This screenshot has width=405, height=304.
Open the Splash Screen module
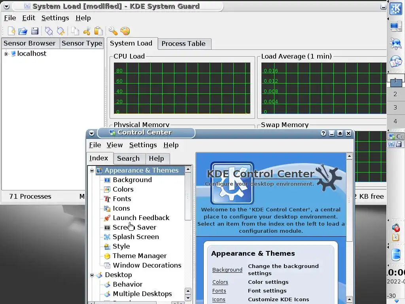click(136, 237)
